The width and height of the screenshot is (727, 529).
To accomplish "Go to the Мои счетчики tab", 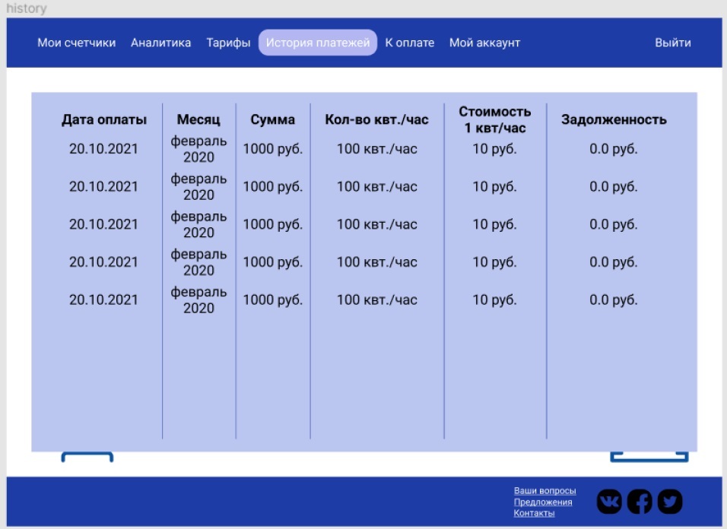I will pos(77,43).
